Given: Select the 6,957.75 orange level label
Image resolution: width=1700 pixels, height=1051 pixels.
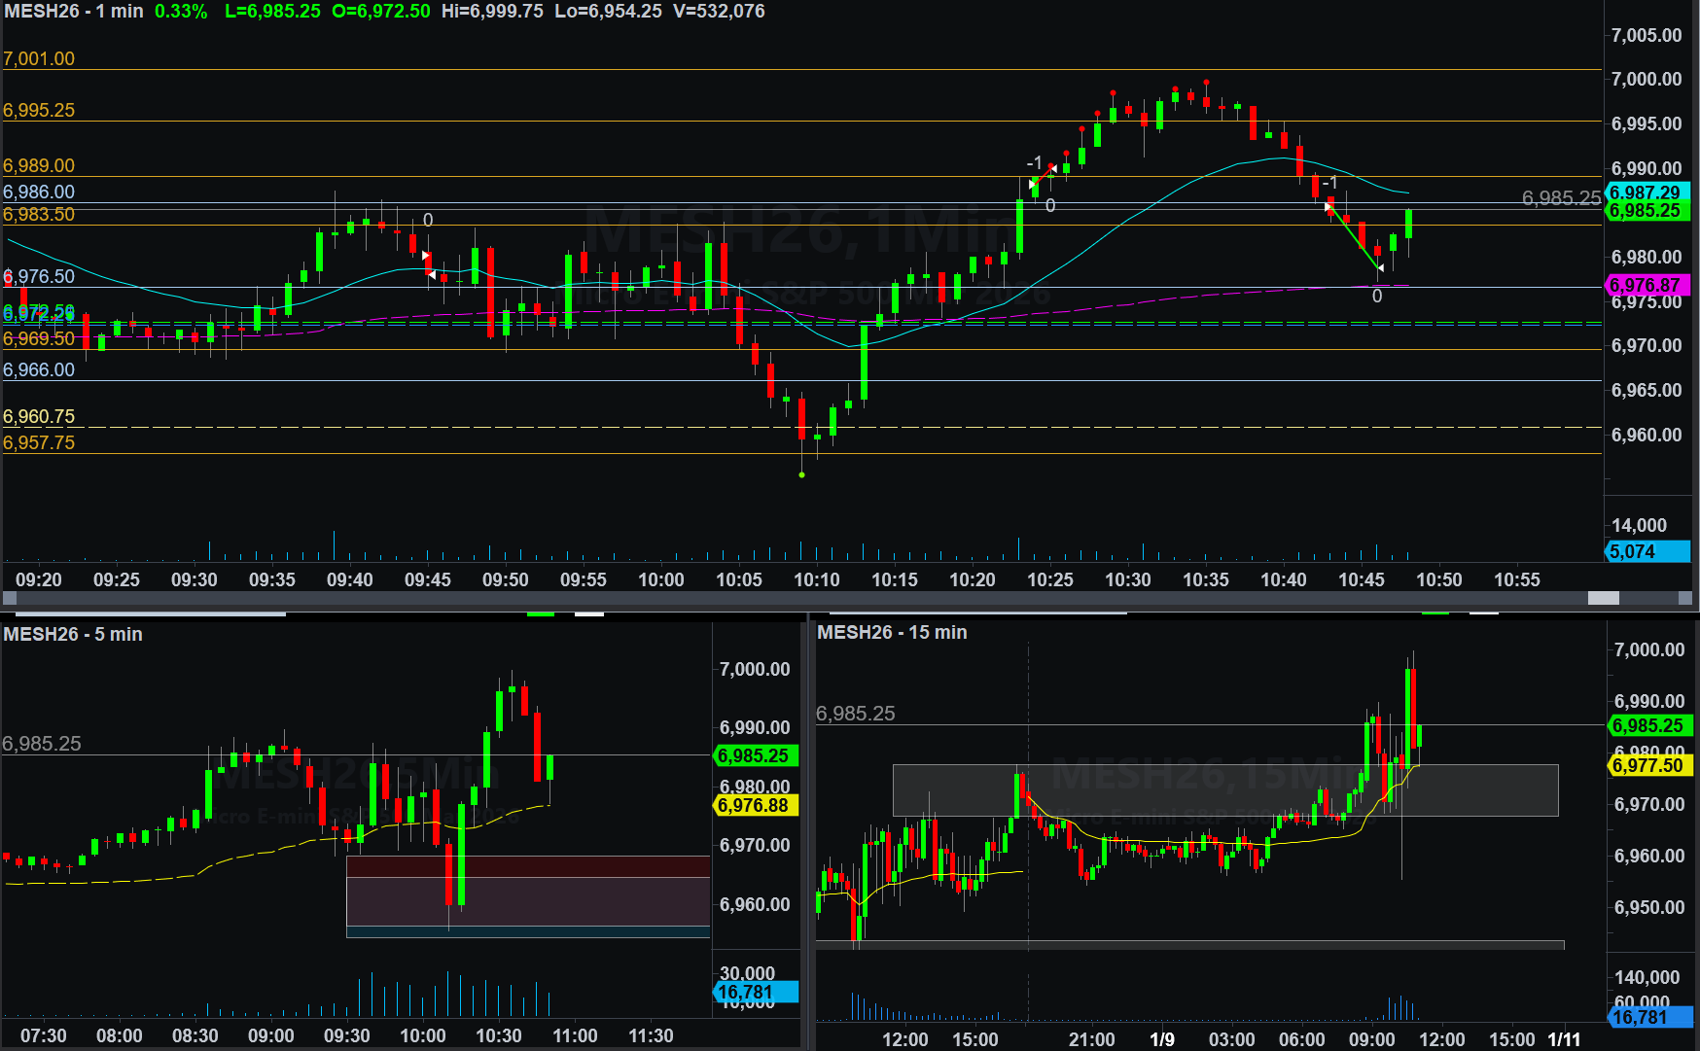Looking at the screenshot, I should [39, 442].
